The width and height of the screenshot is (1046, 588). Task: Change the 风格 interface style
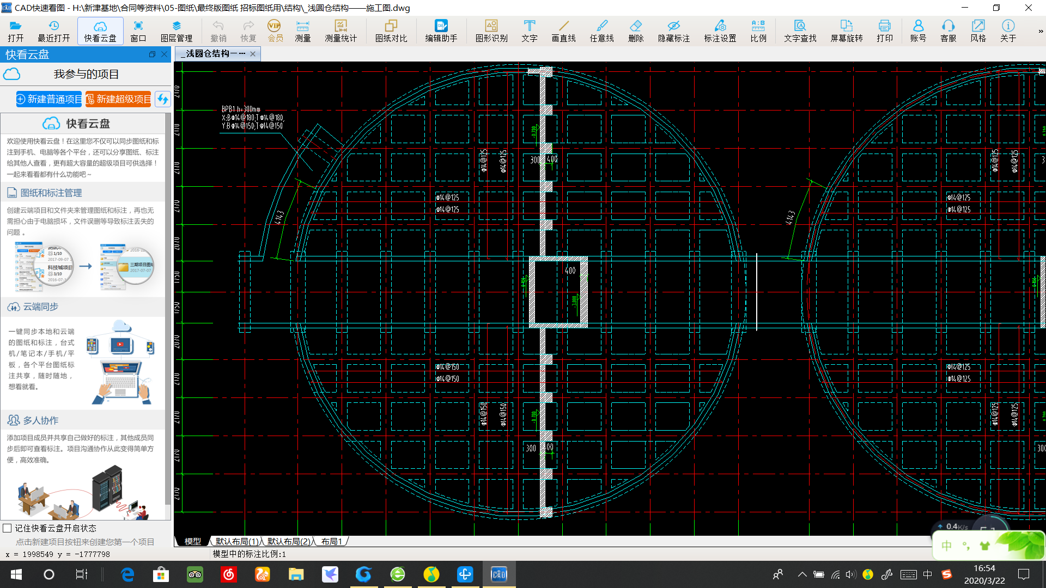point(978,31)
